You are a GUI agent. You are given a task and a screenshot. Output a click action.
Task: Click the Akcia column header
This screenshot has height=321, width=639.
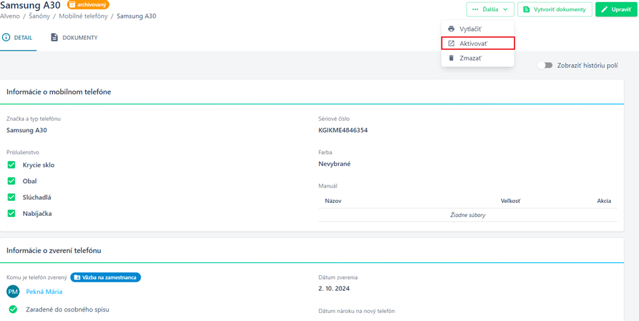tap(604, 201)
